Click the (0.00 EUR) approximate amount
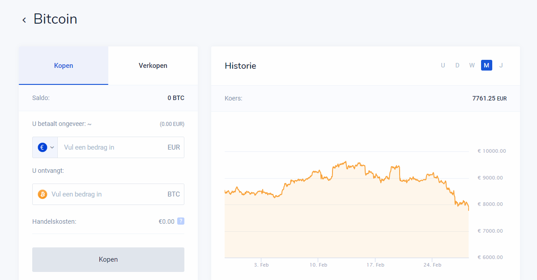Image resolution: width=537 pixels, height=280 pixels. coord(172,124)
